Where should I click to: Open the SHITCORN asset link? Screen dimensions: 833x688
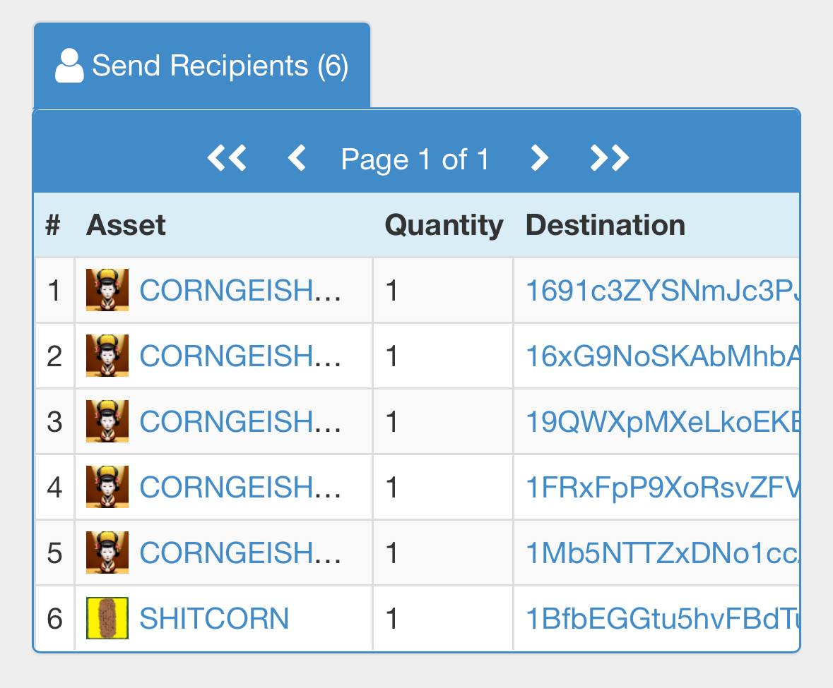point(214,619)
